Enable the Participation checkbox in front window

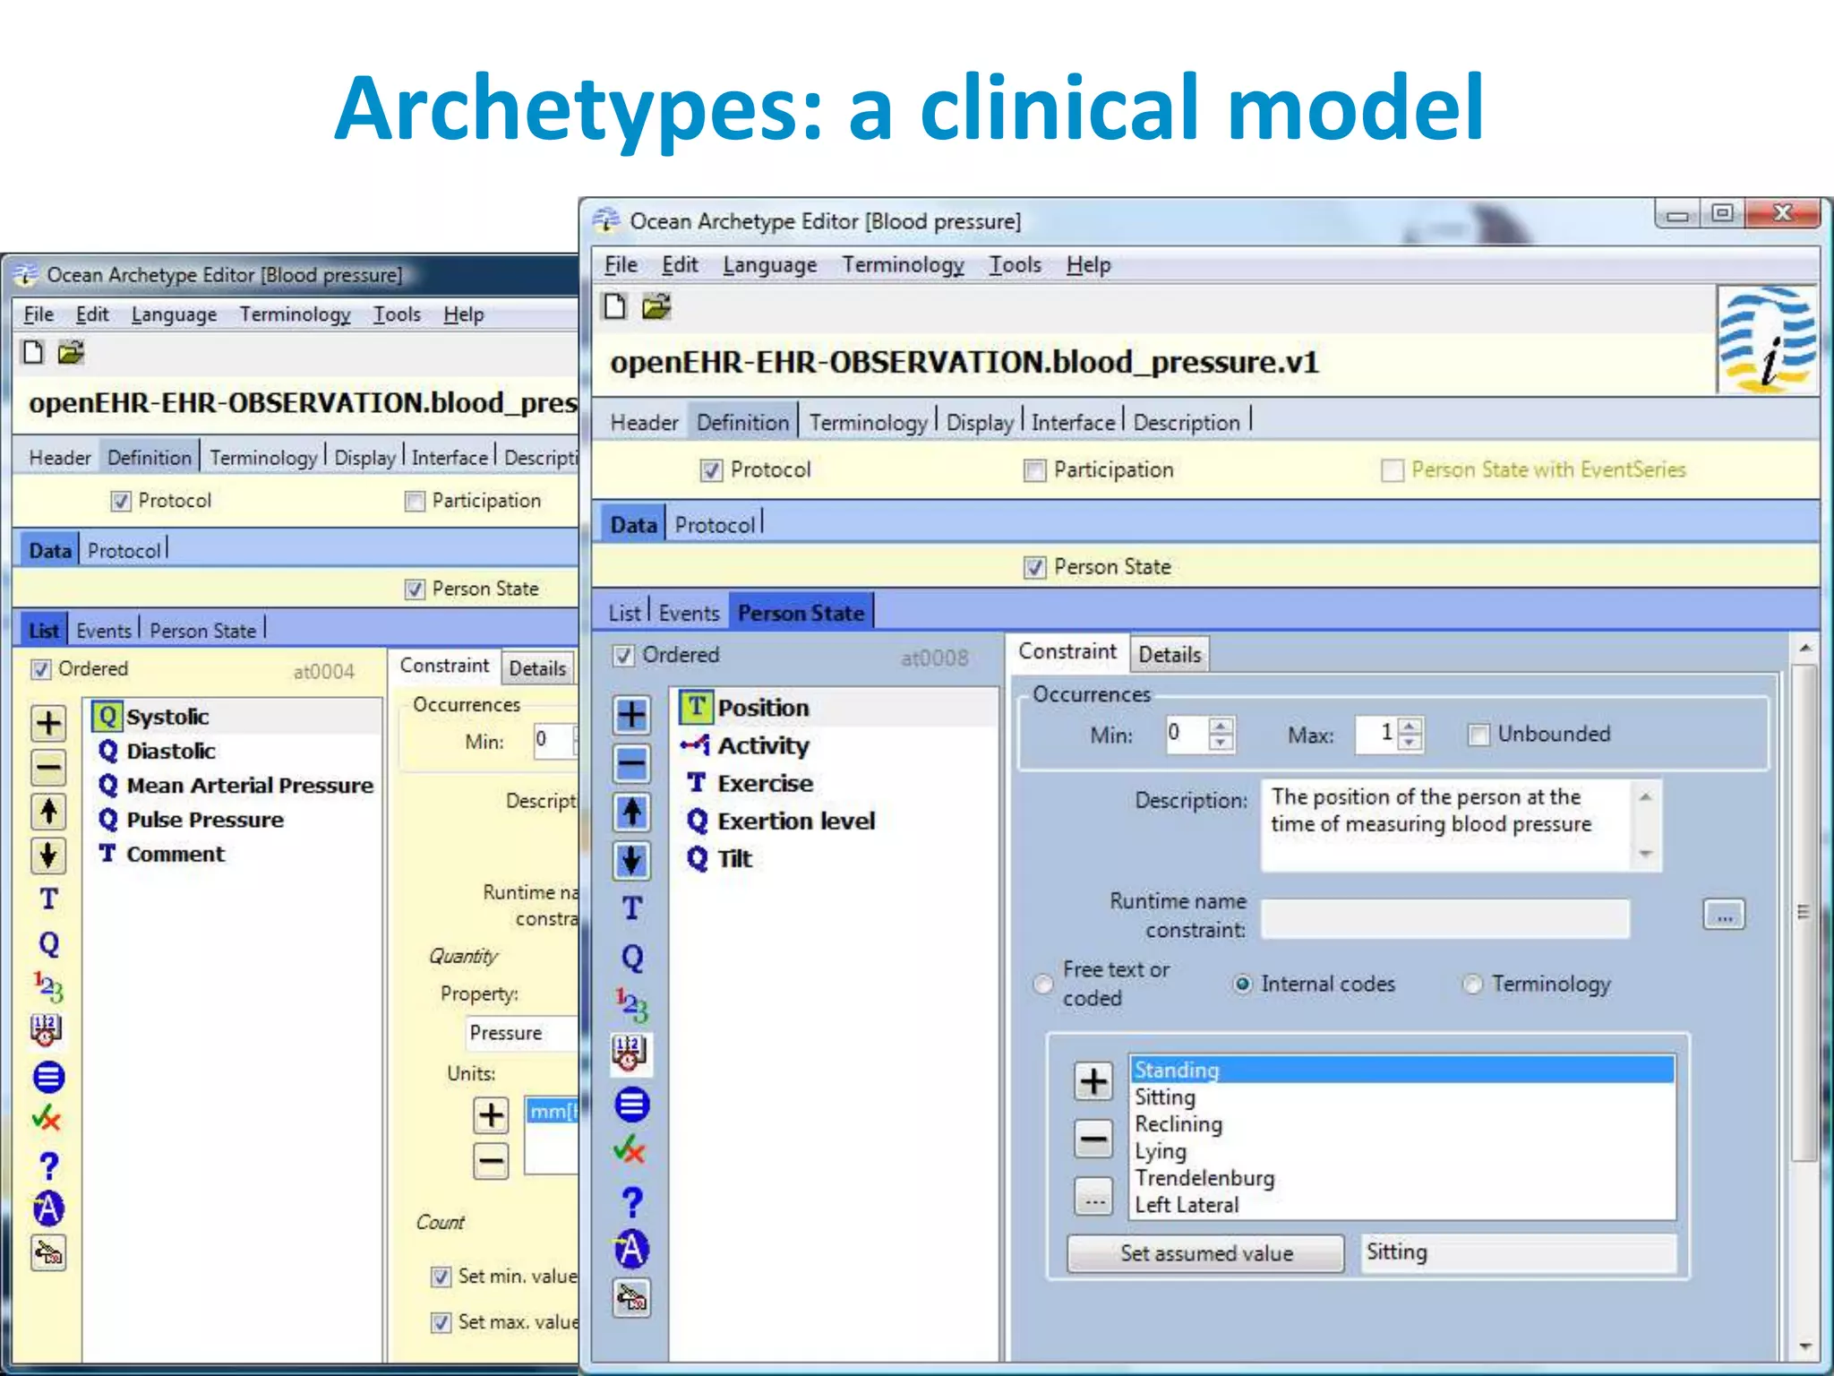coord(1034,470)
